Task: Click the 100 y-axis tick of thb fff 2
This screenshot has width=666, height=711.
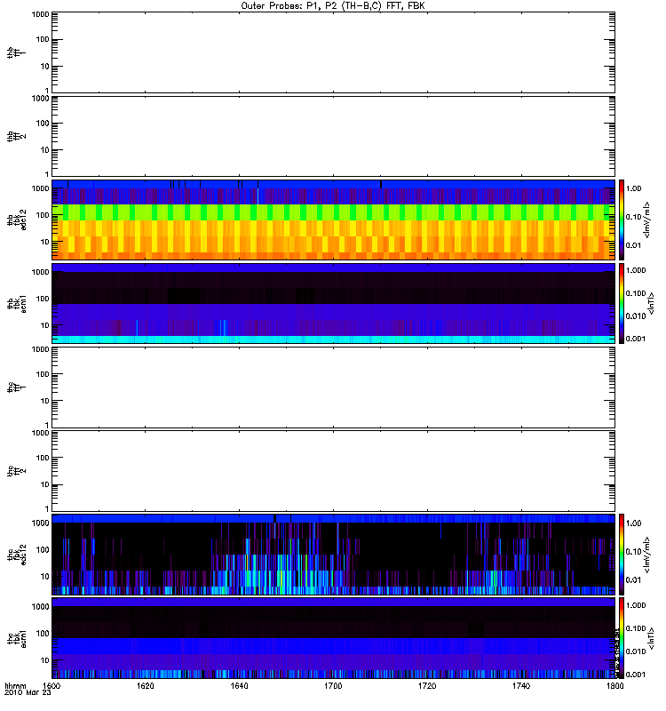Action: coord(43,124)
